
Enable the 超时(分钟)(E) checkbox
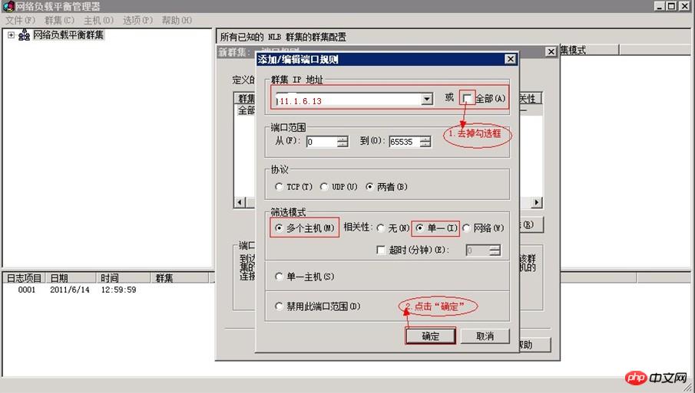point(381,251)
